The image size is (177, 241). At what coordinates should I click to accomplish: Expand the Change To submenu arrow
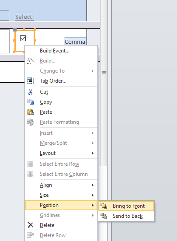click(x=92, y=71)
